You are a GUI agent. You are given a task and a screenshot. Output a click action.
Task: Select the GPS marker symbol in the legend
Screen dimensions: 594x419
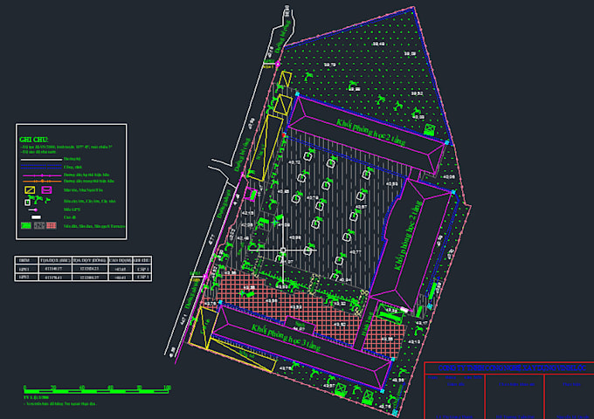(x=33, y=209)
